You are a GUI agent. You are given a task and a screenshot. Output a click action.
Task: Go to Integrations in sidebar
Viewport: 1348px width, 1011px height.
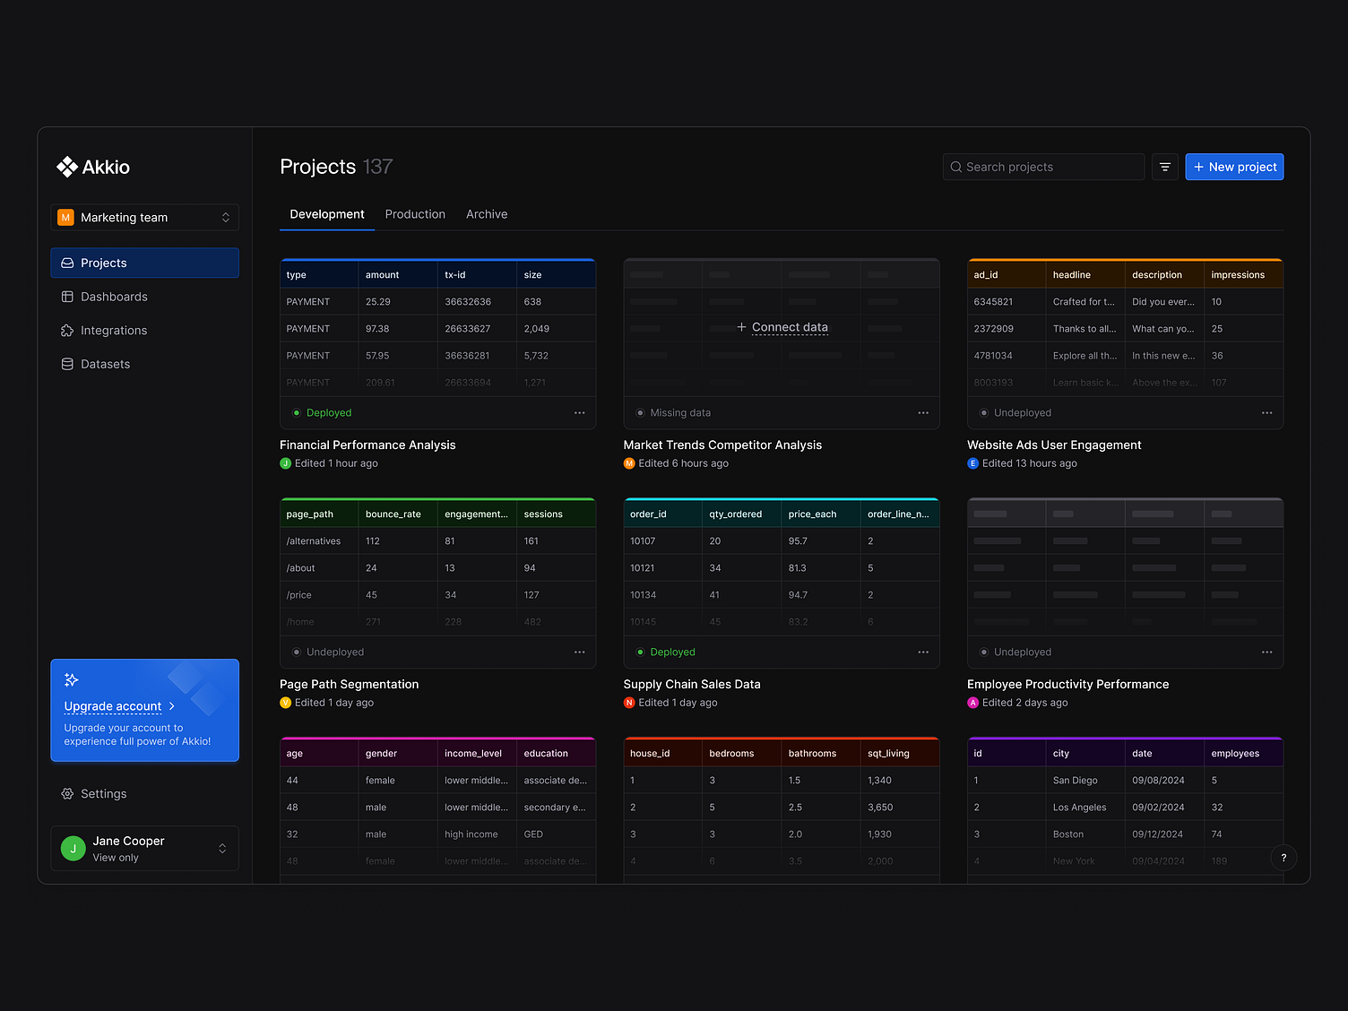[114, 331]
